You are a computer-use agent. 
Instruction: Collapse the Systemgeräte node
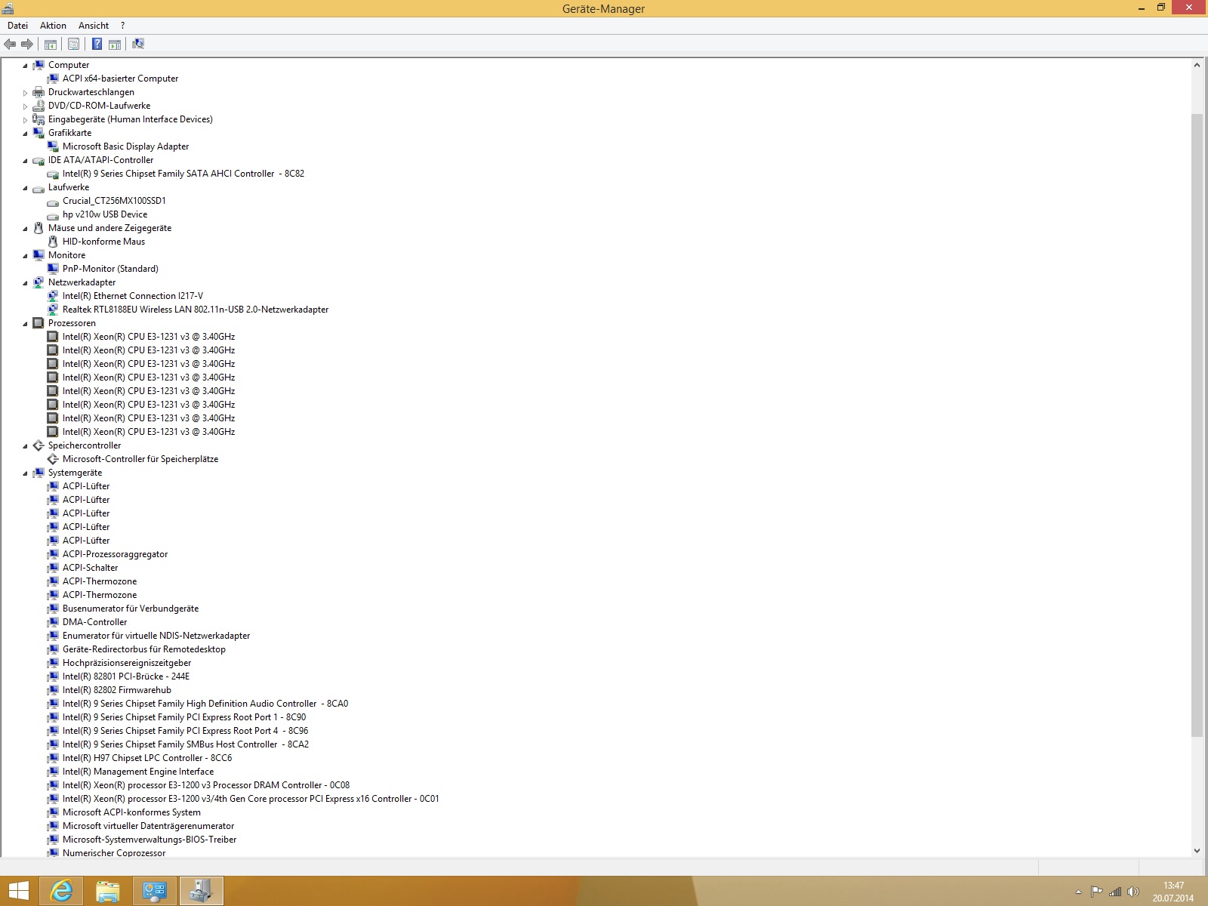tap(25, 473)
